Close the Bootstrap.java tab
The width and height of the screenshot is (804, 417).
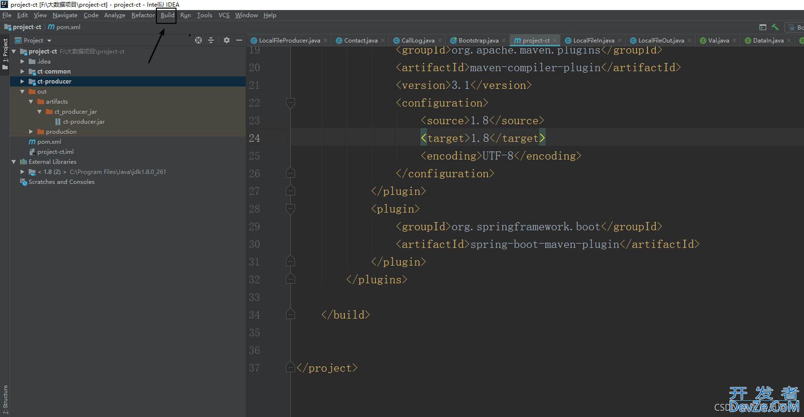click(504, 41)
